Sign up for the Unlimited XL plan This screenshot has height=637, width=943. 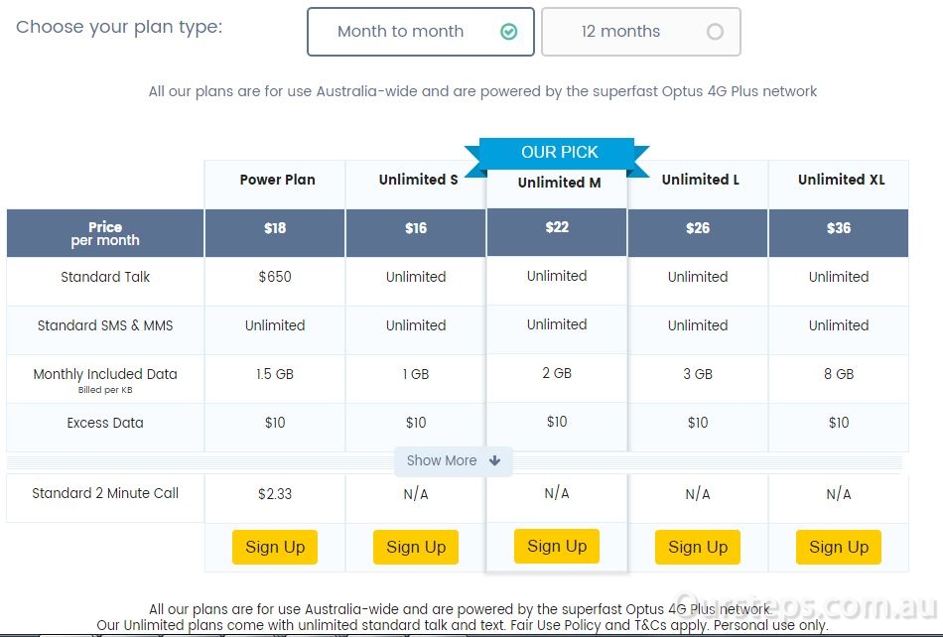pos(839,547)
